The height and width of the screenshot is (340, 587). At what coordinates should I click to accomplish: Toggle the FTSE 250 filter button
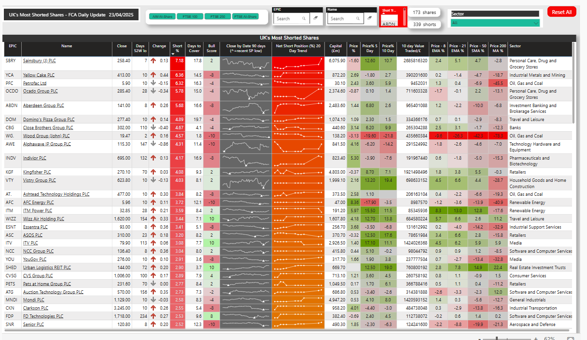pyautogui.click(x=218, y=16)
